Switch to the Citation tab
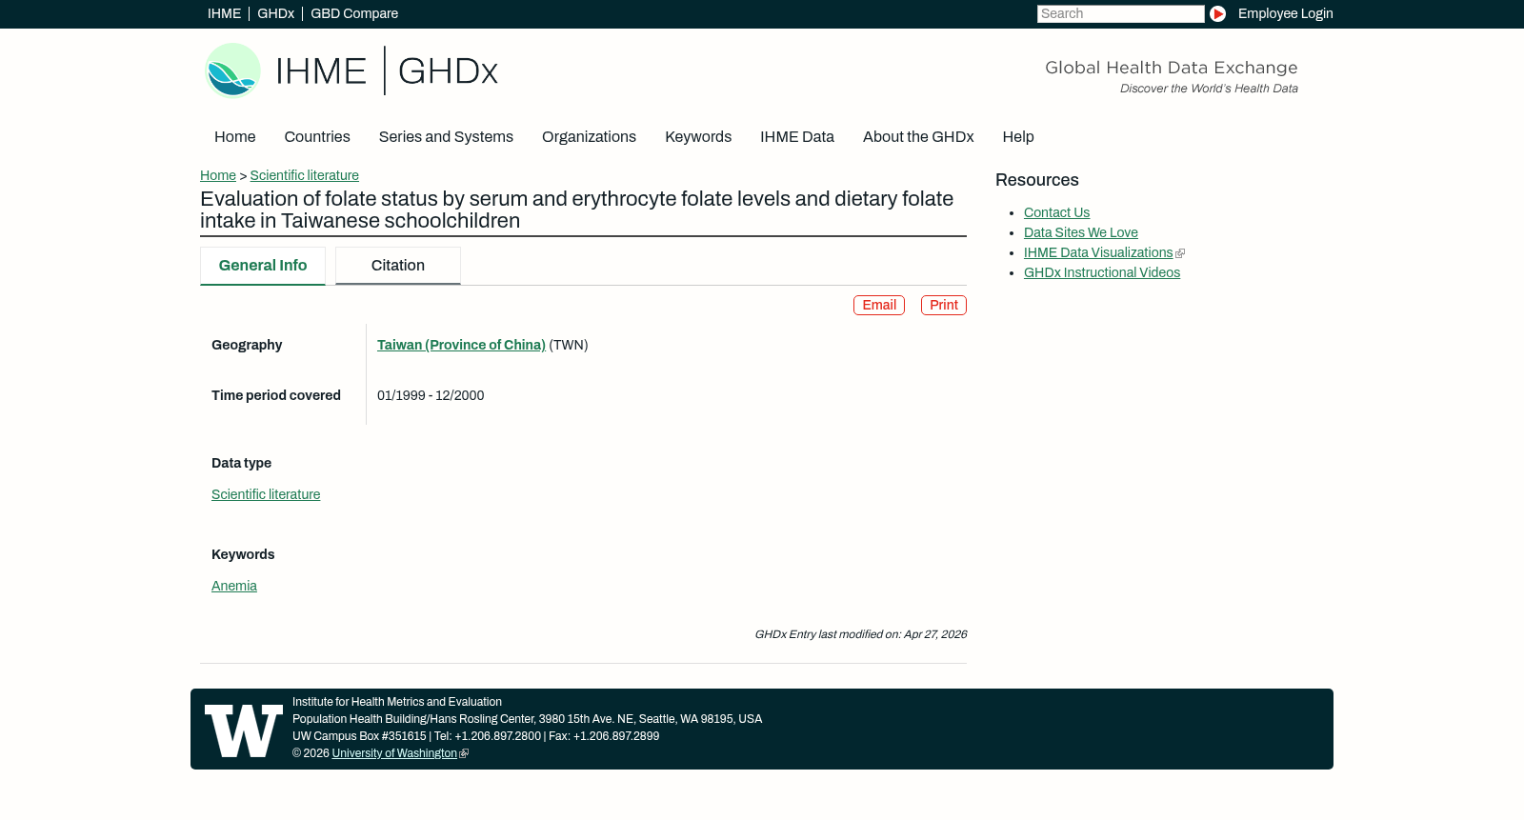This screenshot has height=820, width=1524. pyautogui.click(x=398, y=266)
